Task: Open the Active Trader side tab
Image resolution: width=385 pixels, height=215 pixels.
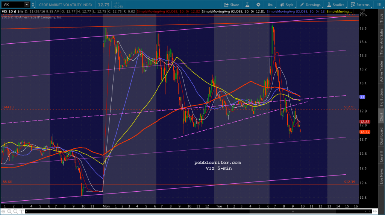Action: point(381,71)
